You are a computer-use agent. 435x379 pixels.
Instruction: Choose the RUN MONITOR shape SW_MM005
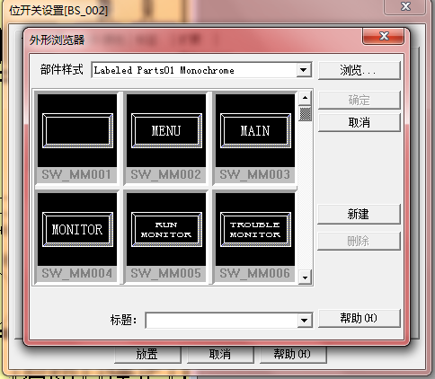pos(166,237)
